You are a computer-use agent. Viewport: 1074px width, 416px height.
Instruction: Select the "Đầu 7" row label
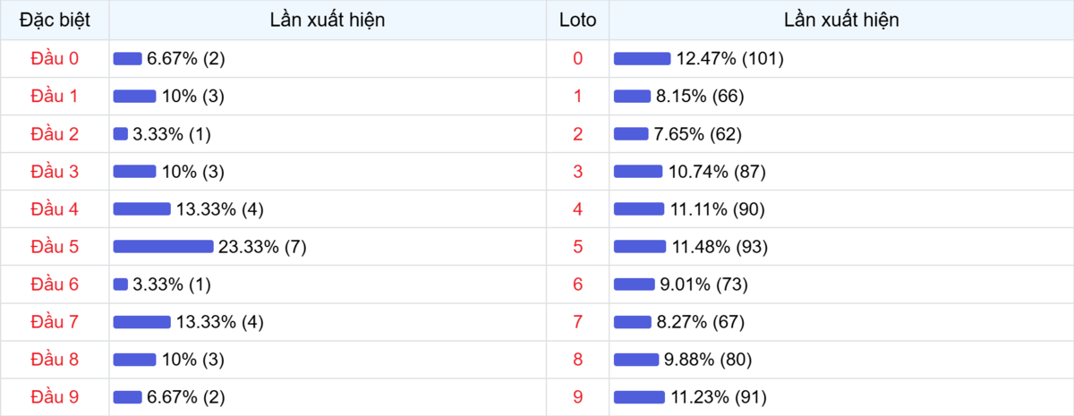click(x=55, y=322)
